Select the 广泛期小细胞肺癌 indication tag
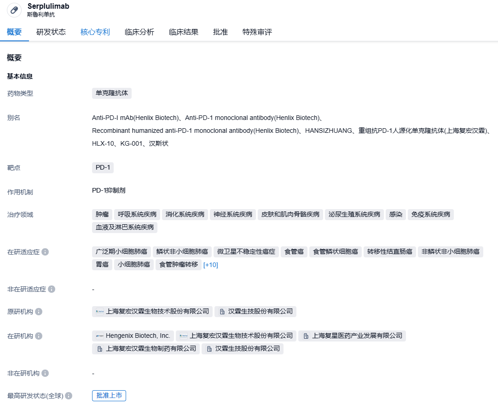The width and height of the screenshot is (498, 404). click(x=122, y=251)
